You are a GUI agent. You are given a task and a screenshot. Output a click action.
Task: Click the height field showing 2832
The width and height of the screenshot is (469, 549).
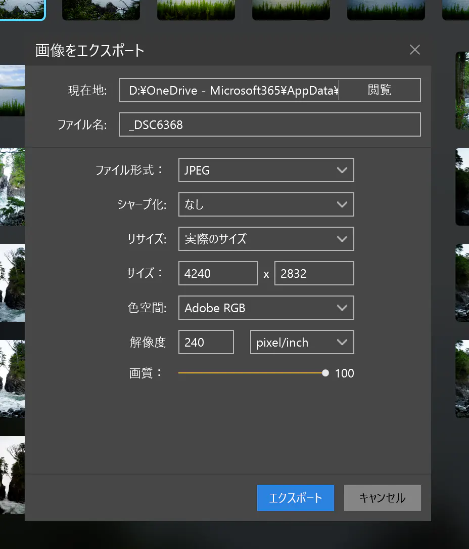314,273
